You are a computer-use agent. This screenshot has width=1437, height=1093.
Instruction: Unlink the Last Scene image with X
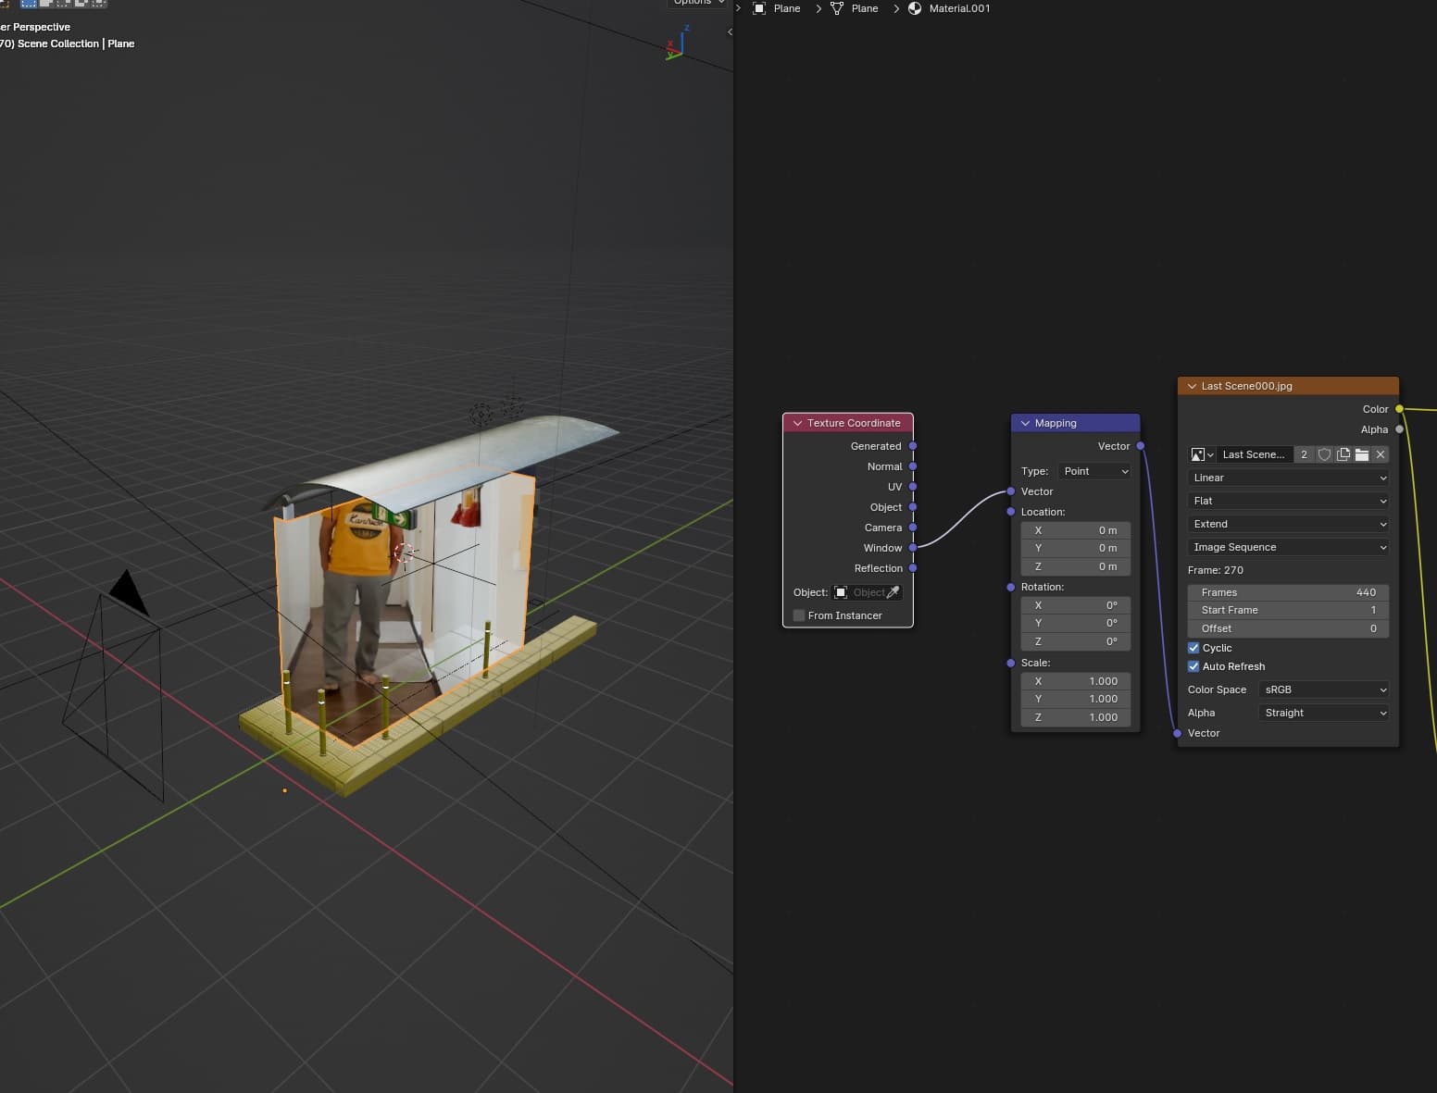point(1380,454)
